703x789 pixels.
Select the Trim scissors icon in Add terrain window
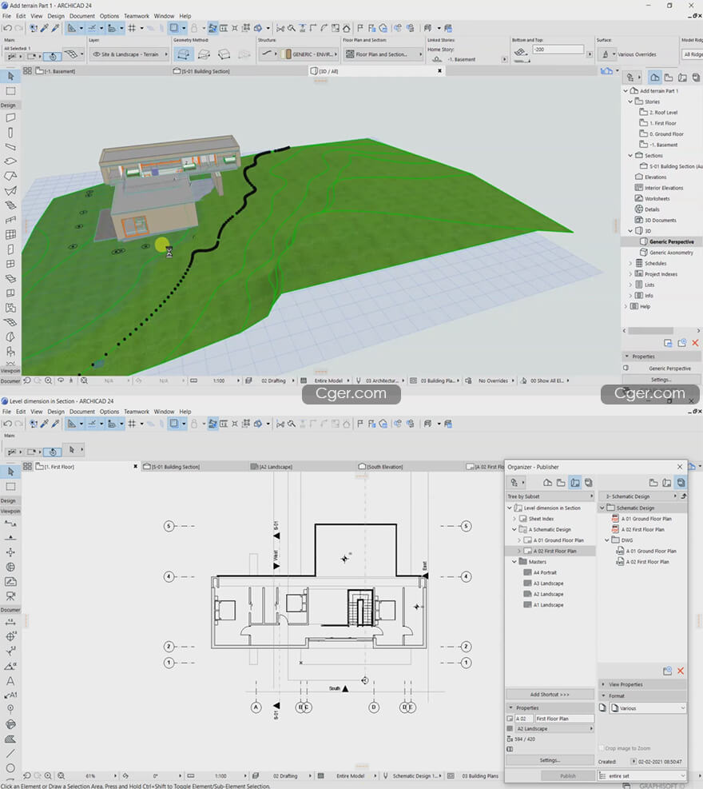pos(280,28)
